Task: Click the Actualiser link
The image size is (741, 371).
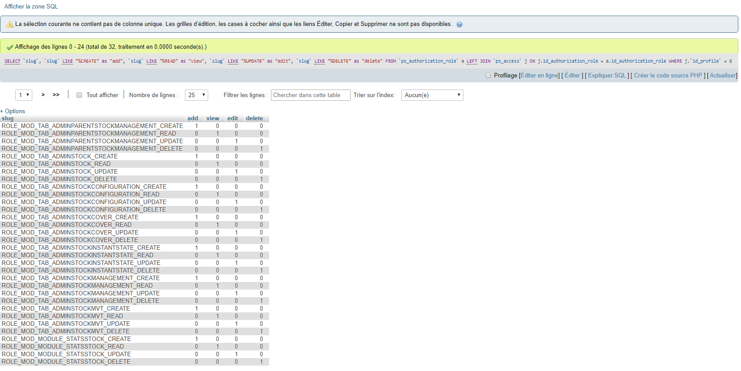Action: pos(723,75)
